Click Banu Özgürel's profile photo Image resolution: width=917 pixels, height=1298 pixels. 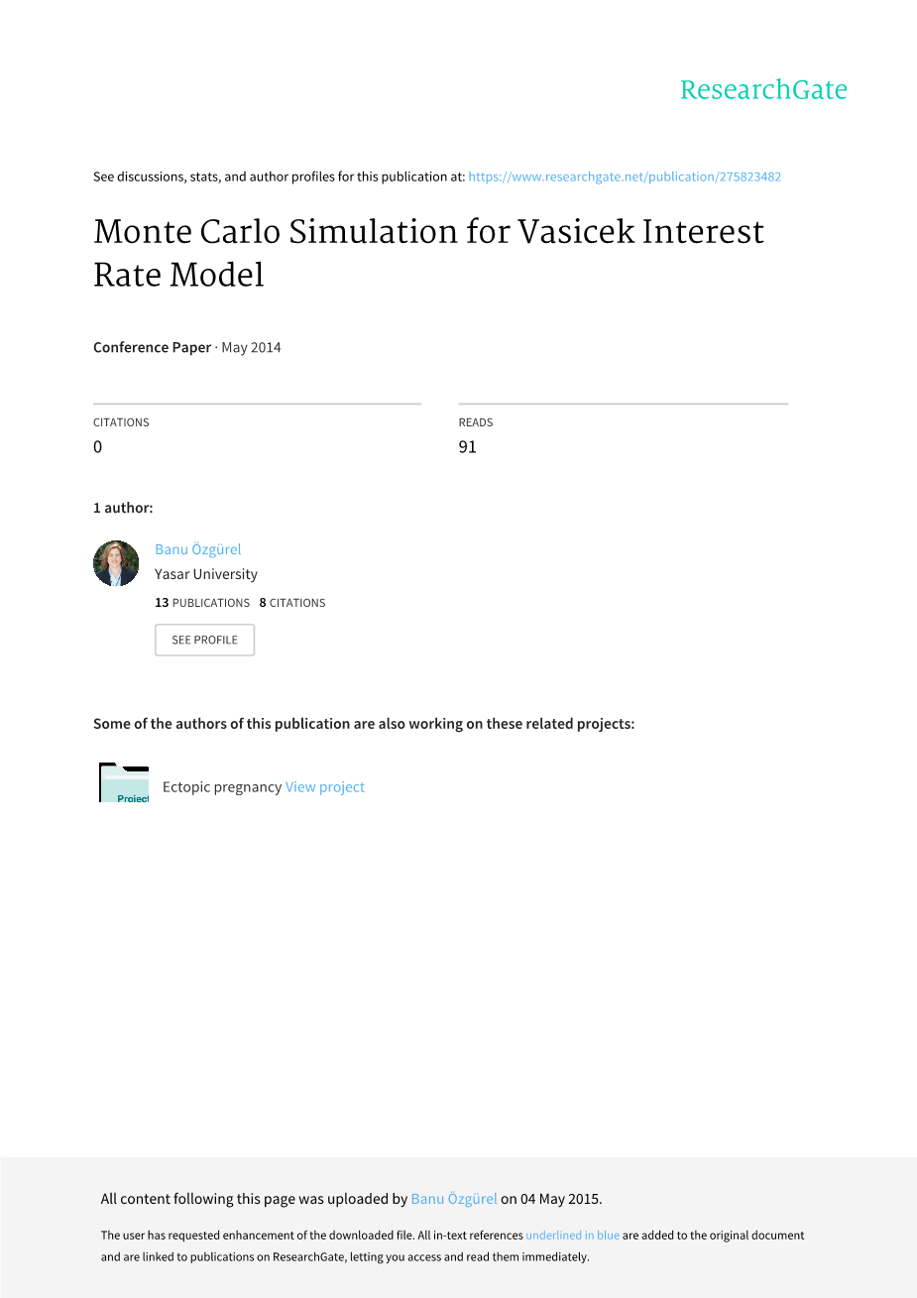coord(116,563)
